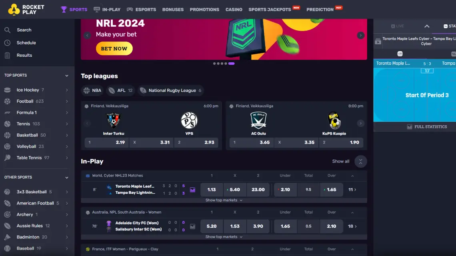
Task: Select the Table Tennis paddle icon
Action: pyautogui.click(x=7, y=158)
